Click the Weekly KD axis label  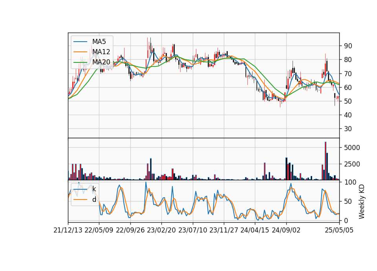(x=361, y=201)
